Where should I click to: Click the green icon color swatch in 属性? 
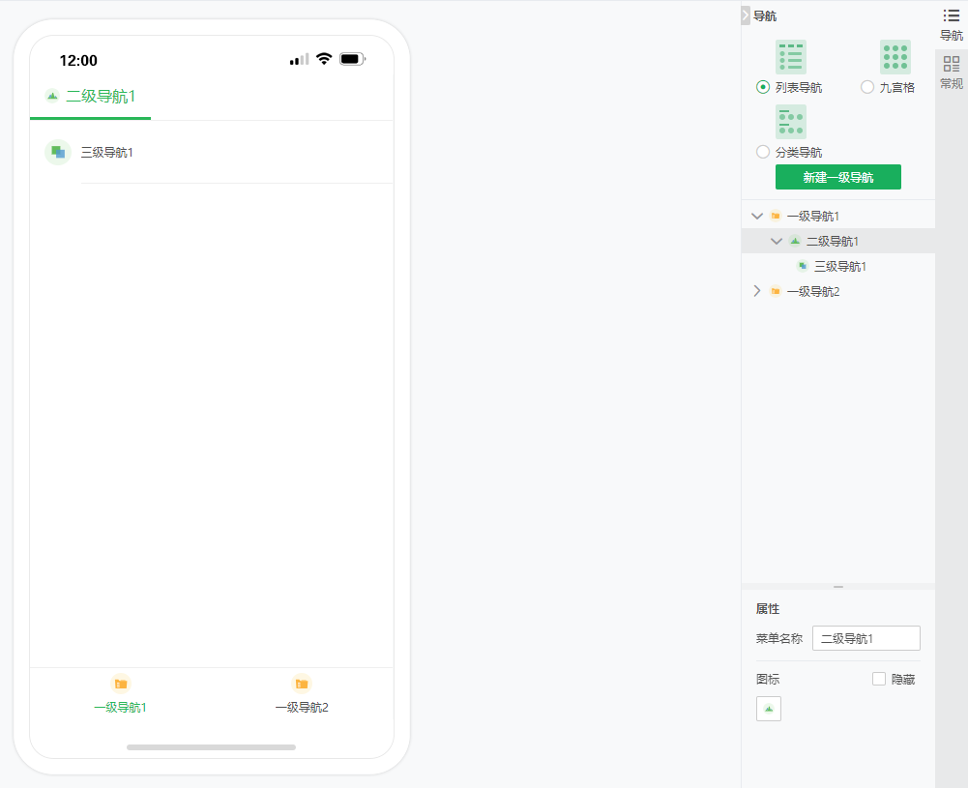click(768, 708)
